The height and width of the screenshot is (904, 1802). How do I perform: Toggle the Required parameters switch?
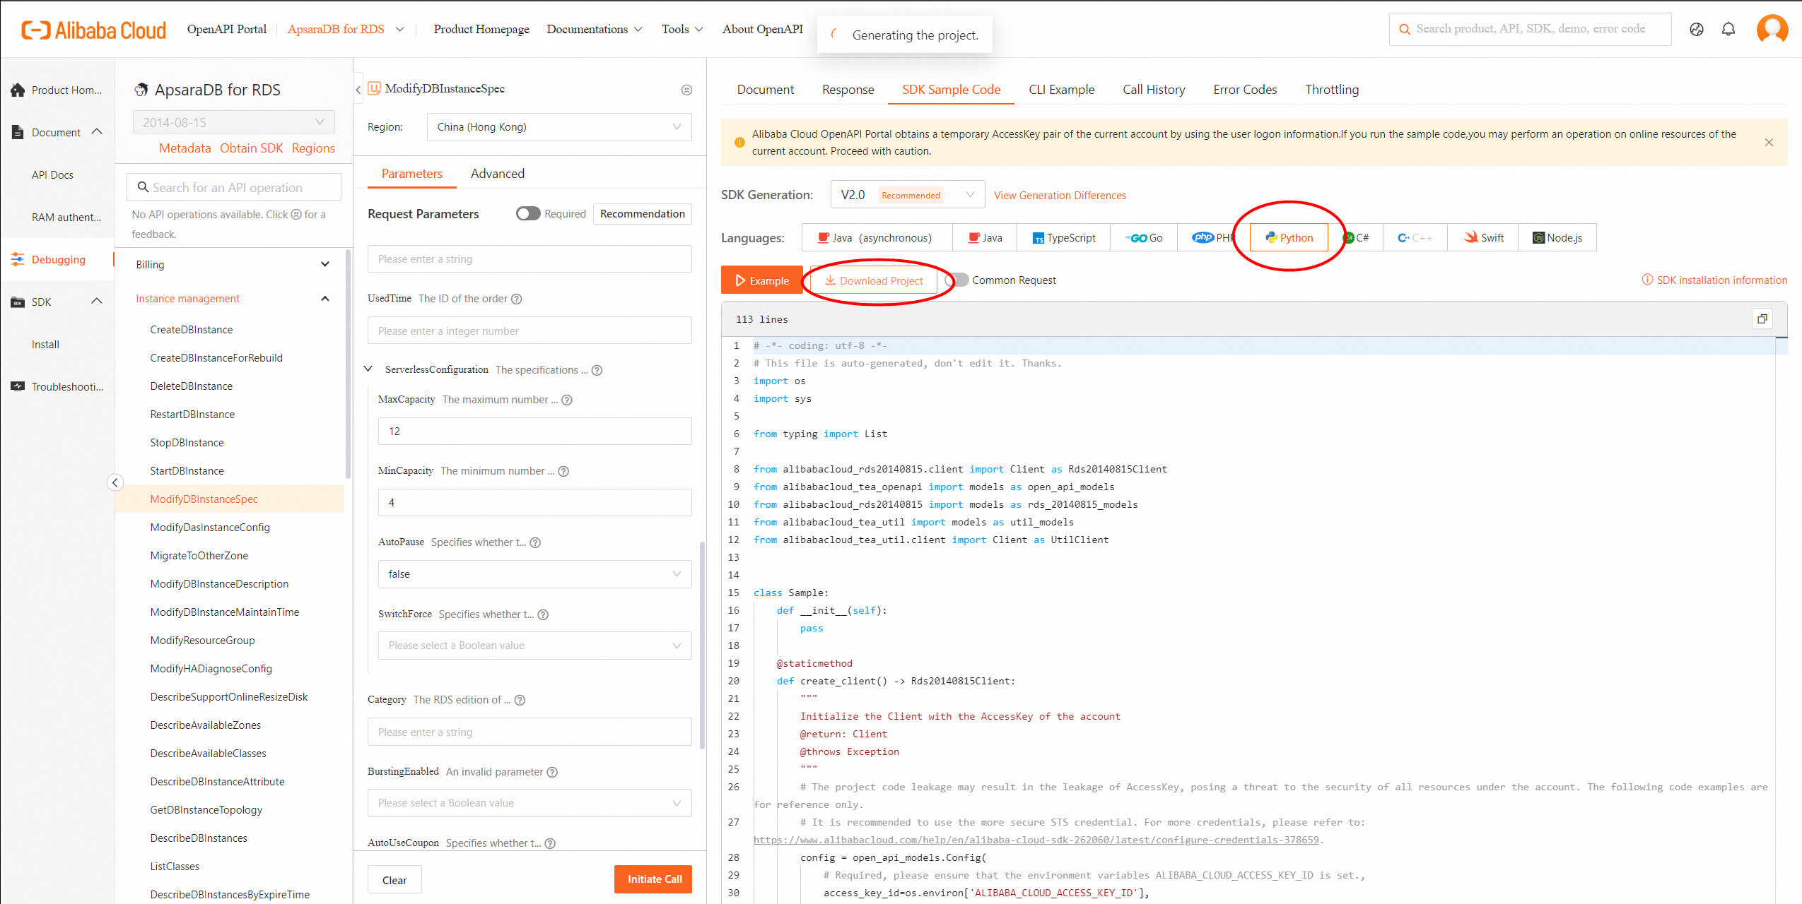[528, 213]
